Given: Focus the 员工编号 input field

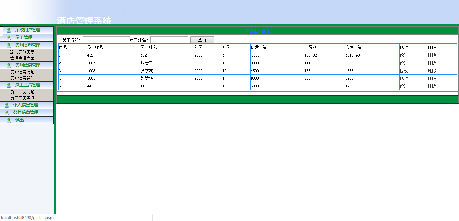Looking at the screenshot, I should coord(106,40).
